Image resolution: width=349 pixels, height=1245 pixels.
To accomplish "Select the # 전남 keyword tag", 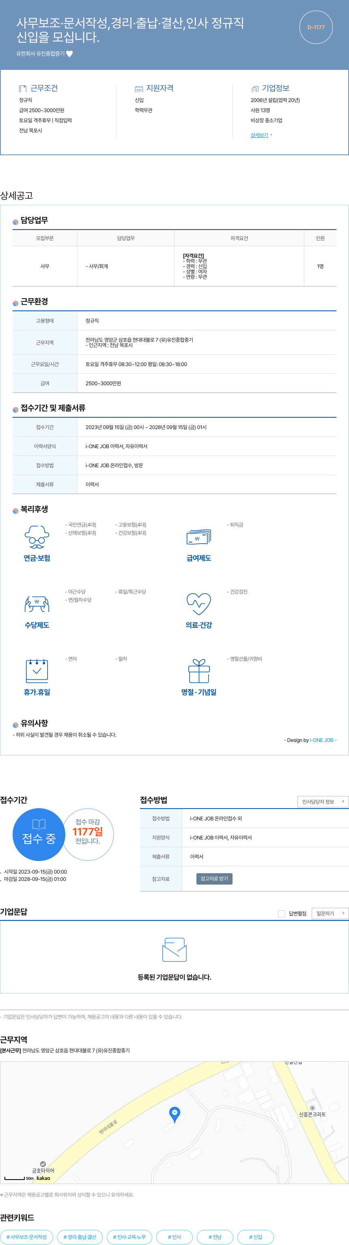I will [x=215, y=1236].
